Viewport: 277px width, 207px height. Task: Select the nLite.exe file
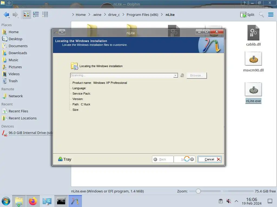pyautogui.click(x=253, y=93)
